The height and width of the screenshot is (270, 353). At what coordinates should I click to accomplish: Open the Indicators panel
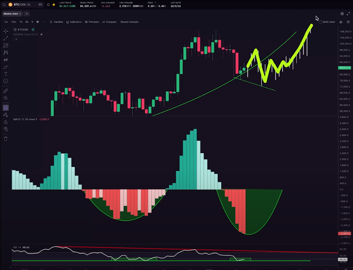pos(74,22)
